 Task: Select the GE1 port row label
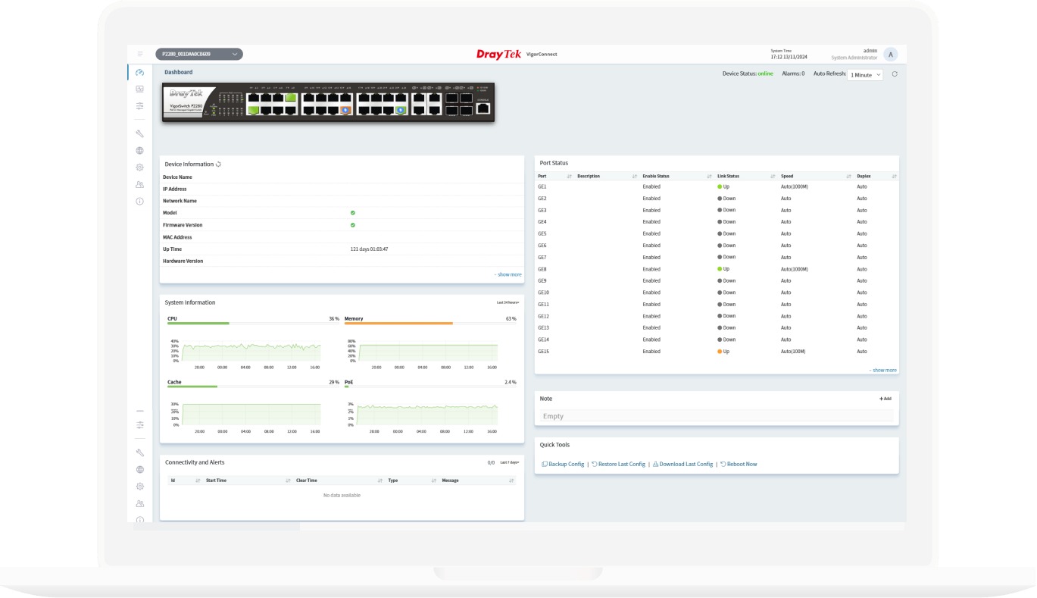[542, 186]
